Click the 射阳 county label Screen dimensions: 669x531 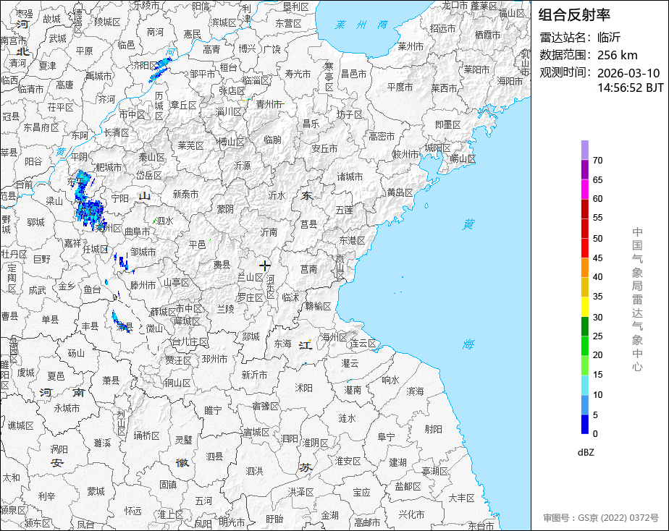434,429
